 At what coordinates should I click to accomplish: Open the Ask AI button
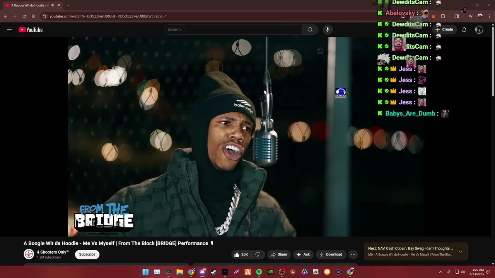tap(303, 254)
